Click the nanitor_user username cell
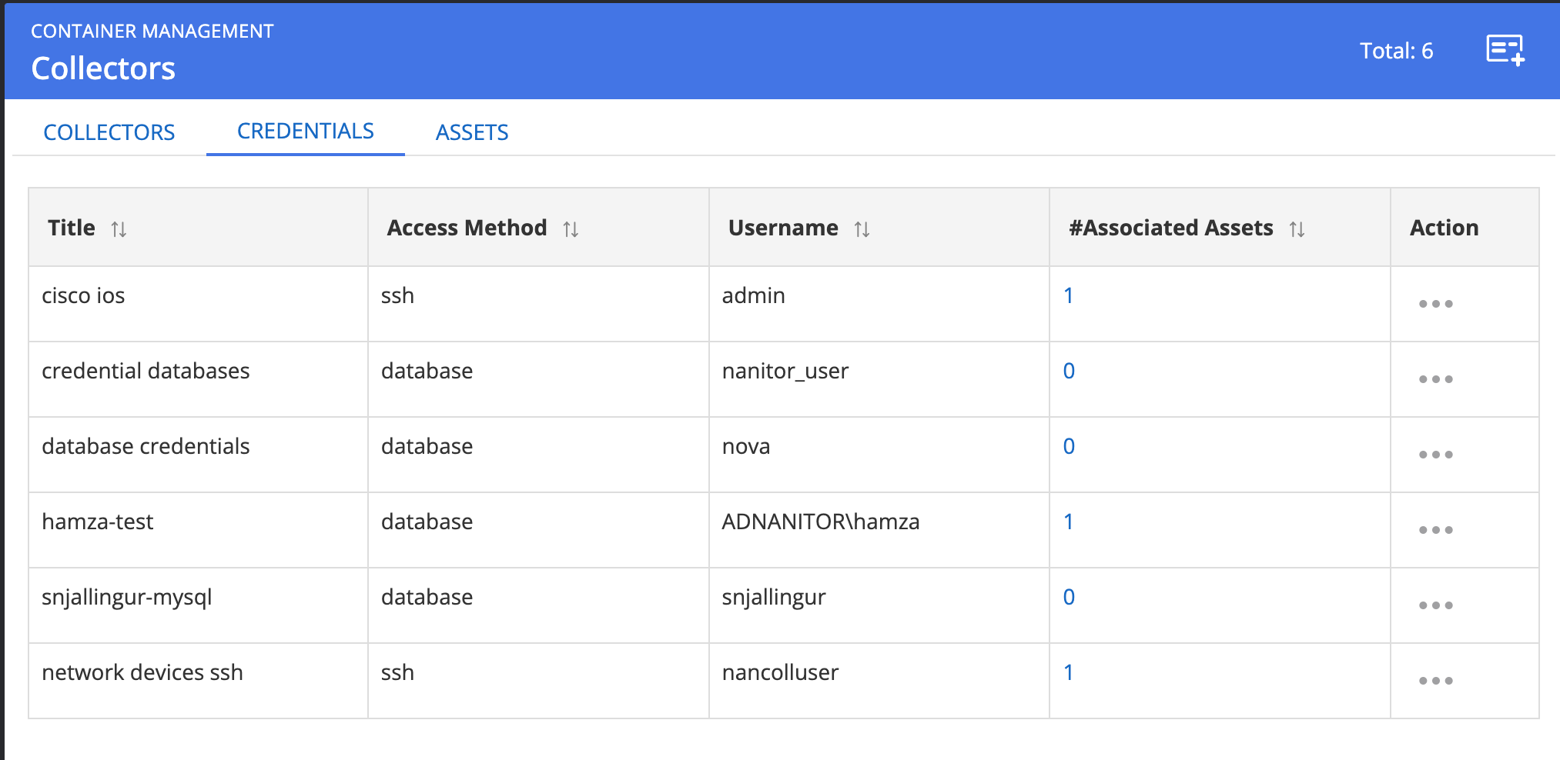The width and height of the screenshot is (1560, 760). click(x=785, y=371)
